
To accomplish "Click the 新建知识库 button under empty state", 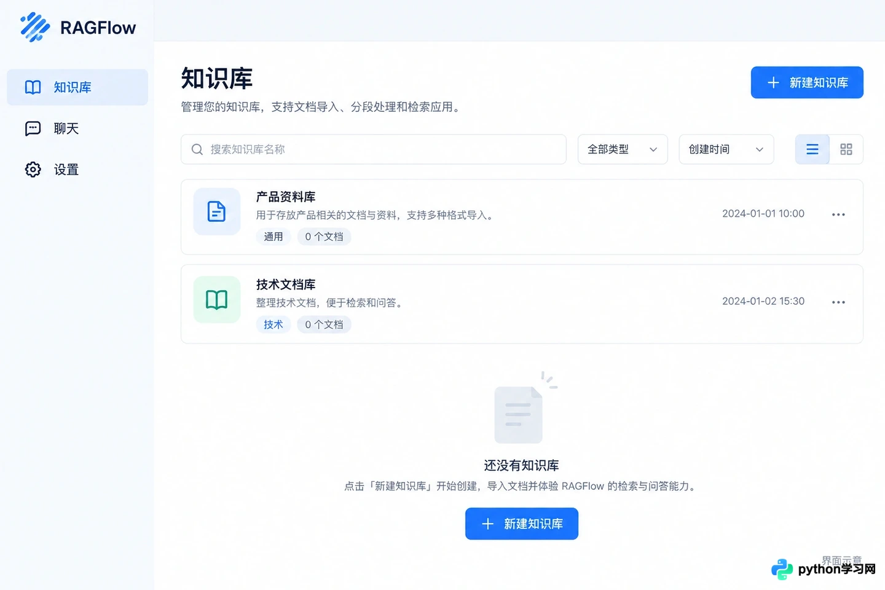I will click(522, 524).
